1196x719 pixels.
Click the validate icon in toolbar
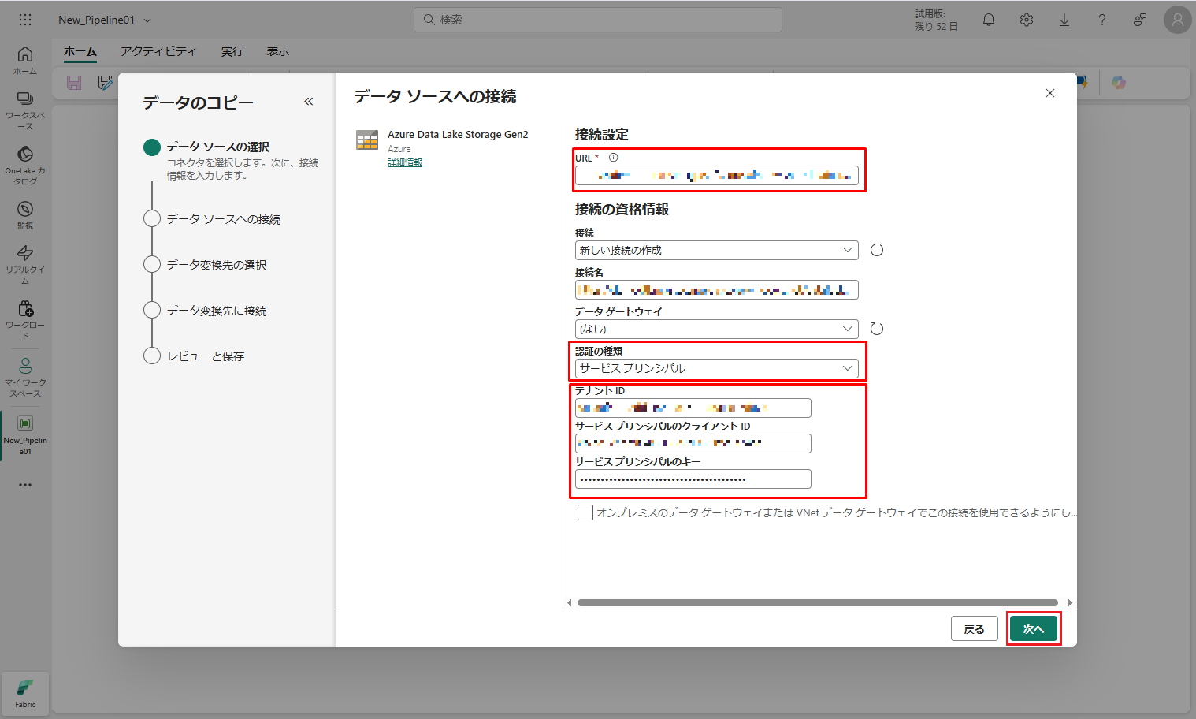pos(106,83)
